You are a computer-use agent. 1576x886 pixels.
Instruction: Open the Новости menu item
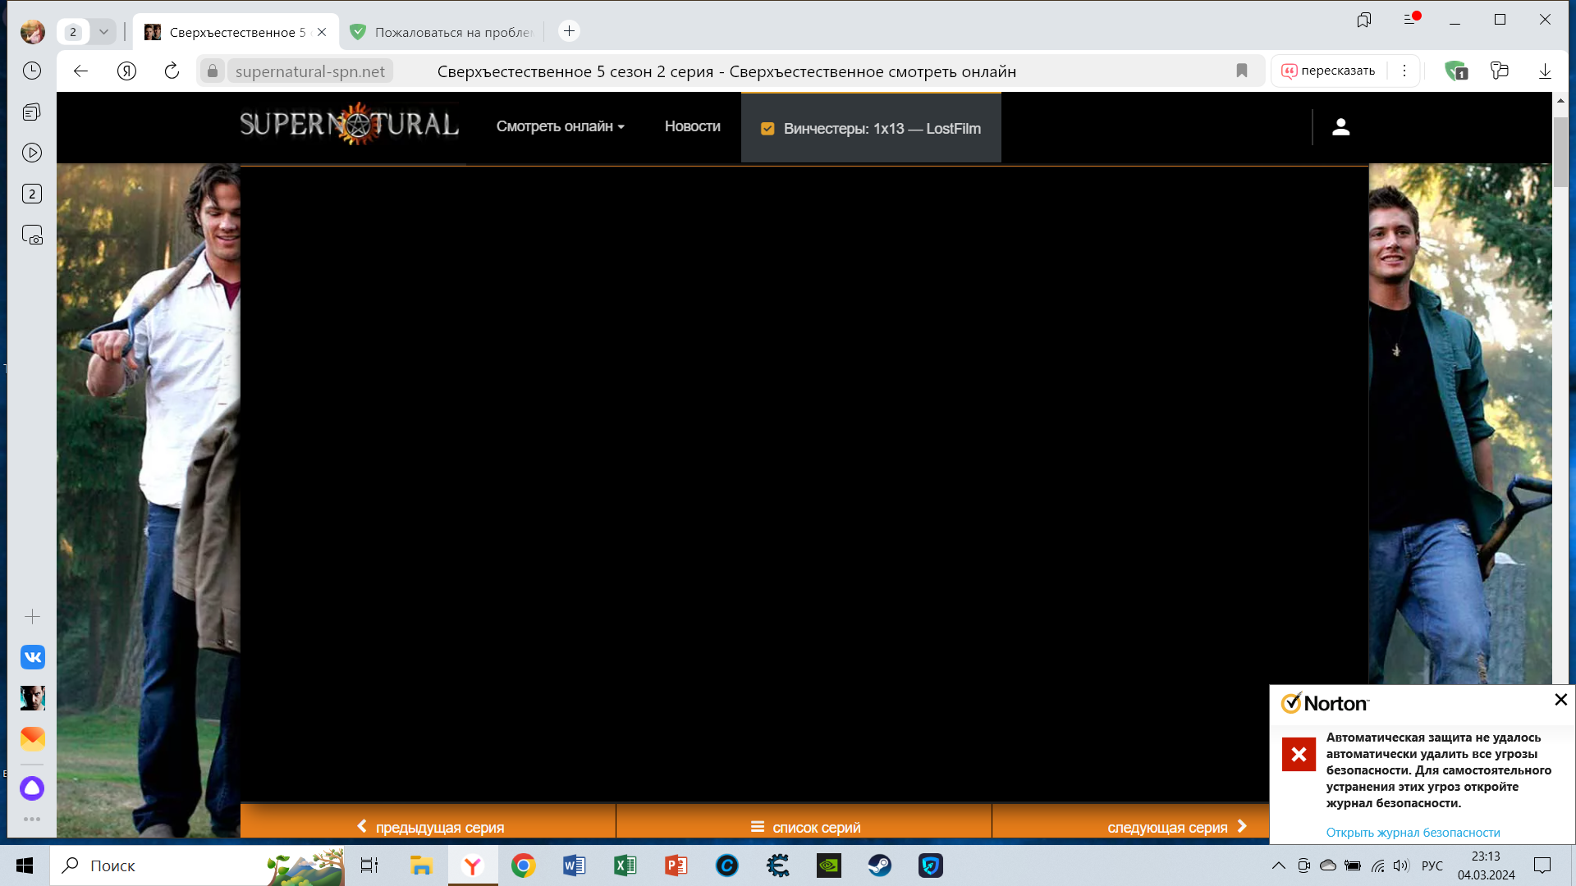[692, 126]
